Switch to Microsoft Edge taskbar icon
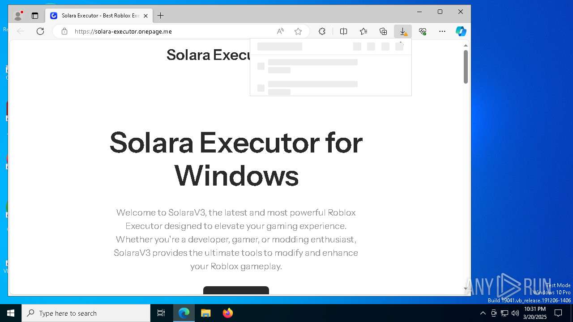 [184, 313]
